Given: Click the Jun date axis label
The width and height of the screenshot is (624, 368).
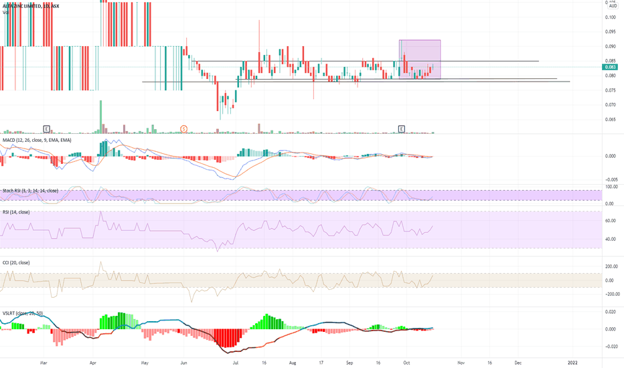Looking at the screenshot, I should (183, 363).
